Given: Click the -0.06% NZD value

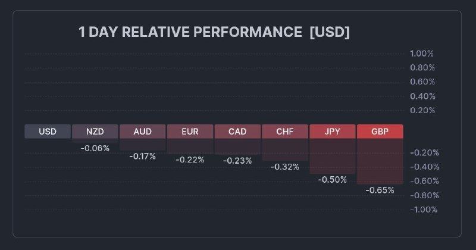Looking at the screenshot, I should [95, 148].
